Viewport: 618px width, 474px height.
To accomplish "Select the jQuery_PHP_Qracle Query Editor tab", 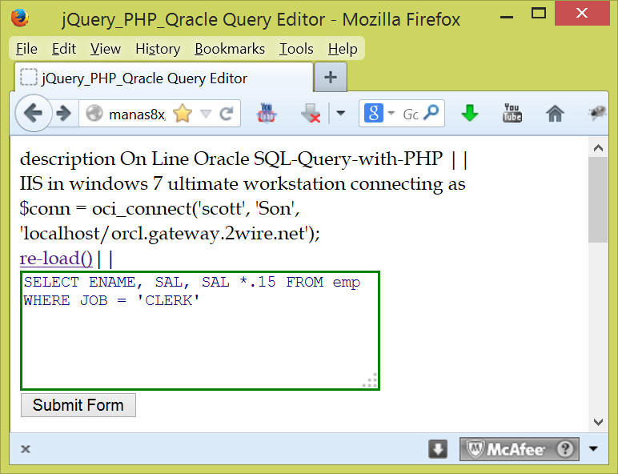I will 163,78.
